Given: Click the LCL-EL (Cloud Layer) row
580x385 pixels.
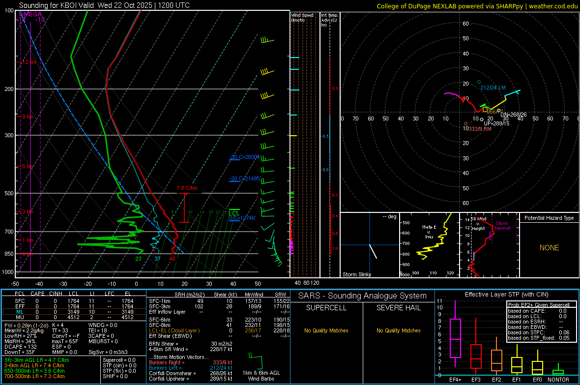Looking at the screenshot, I should [x=219, y=330].
